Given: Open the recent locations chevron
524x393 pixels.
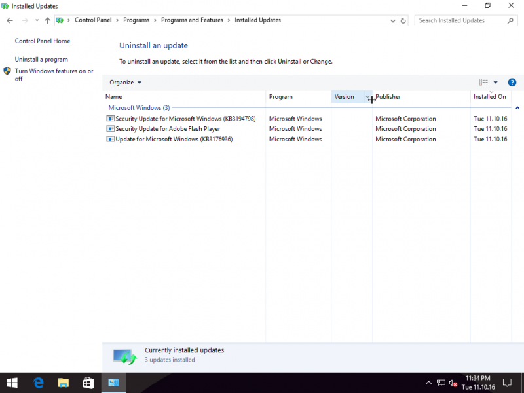Looking at the screenshot, I should click(37, 20).
